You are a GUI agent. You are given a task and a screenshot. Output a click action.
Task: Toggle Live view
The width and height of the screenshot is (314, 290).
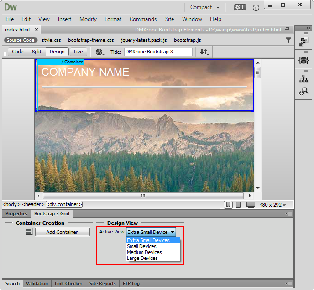pos(78,52)
